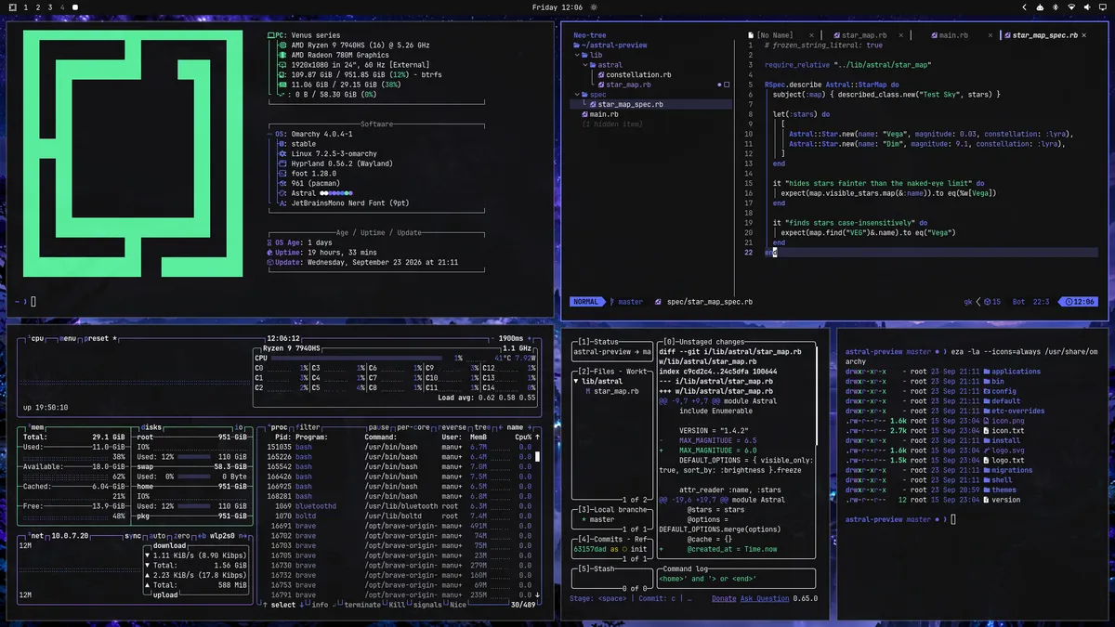The height and width of the screenshot is (627, 1115).
Task: Click the commit circle icon before init in lazygit
Action: (x=626, y=549)
